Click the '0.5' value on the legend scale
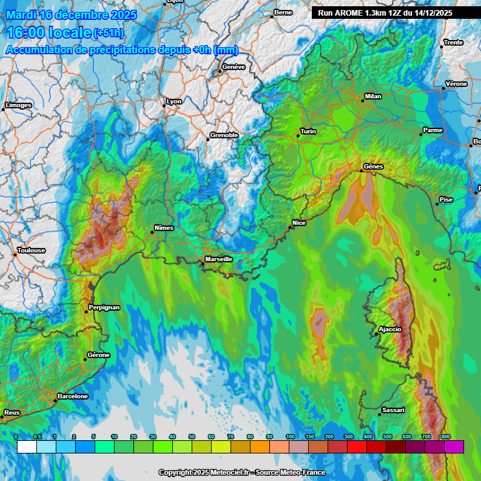Viewport: 481px width, 481px height. click(37, 437)
